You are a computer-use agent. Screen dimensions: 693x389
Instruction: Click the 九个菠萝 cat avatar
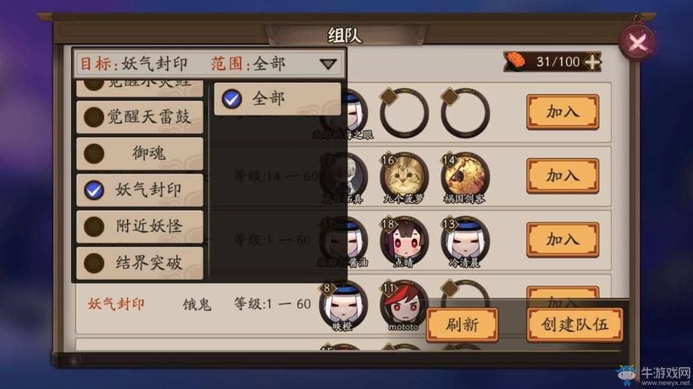coord(404,176)
